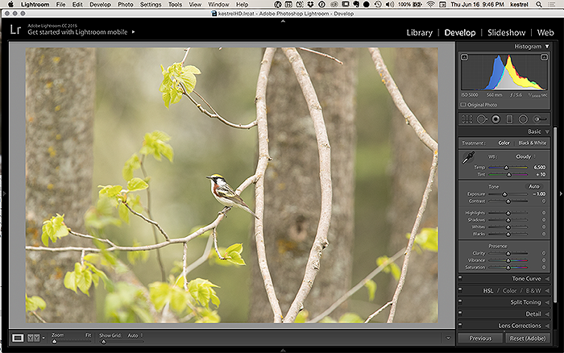Open the Wi-Fi status menu
The width and height of the screenshot is (564, 353).
point(430,4)
